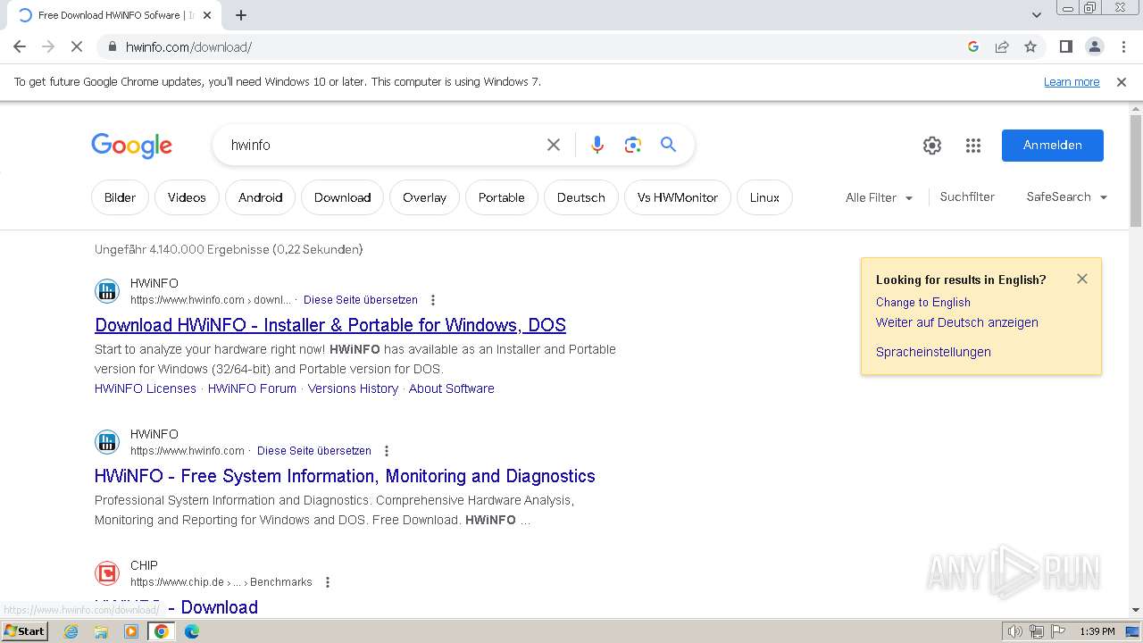This screenshot has height=643, width=1143.
Task: Select the Download filter chip
Action: coord(342,197)
